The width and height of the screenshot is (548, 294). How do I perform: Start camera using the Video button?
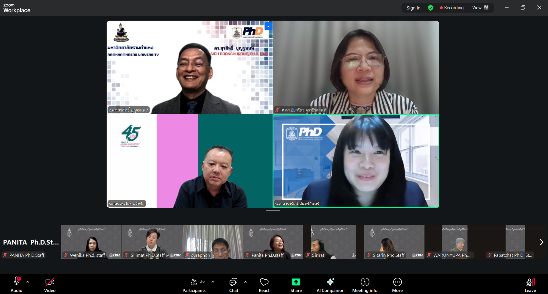click(x=50, y=284)
